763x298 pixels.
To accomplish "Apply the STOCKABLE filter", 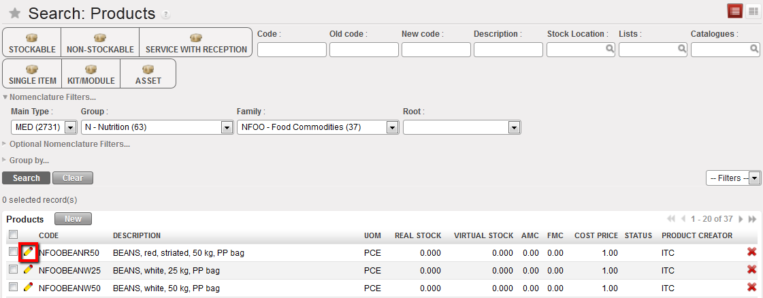I will click(x=32, y=43).
